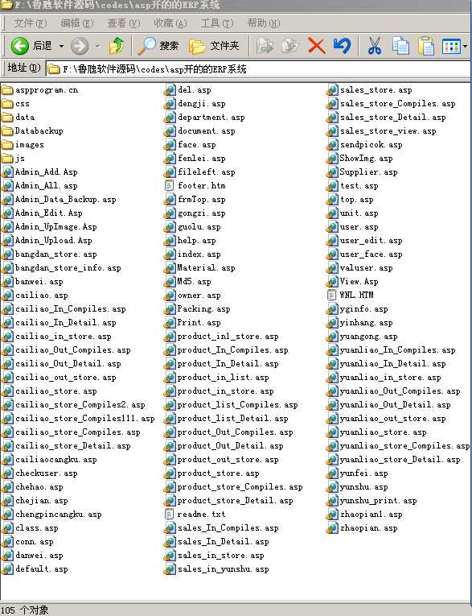Open the 收藏(A) menu
Viewport: 472px width, 616px height.
170,23
